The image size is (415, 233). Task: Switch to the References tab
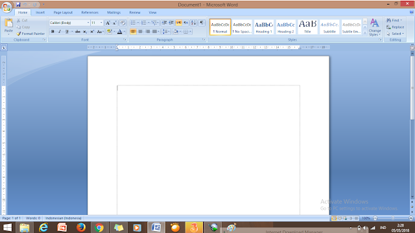pos(89,12)
